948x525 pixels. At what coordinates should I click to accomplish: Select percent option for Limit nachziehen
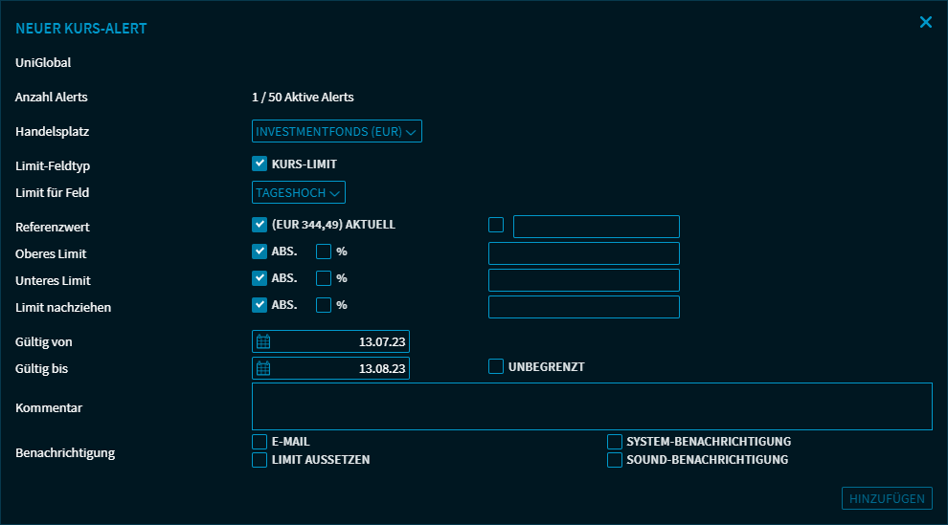pos(324,305)
